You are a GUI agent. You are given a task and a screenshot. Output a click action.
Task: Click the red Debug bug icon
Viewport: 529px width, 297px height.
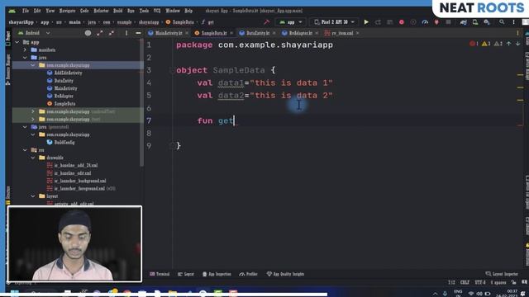(x=402, y=22)
